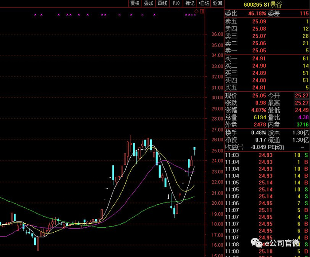Select the 画线 drawing tool
Image resolution: width=310 pixels, height=257 pixels.
(163, 3)
